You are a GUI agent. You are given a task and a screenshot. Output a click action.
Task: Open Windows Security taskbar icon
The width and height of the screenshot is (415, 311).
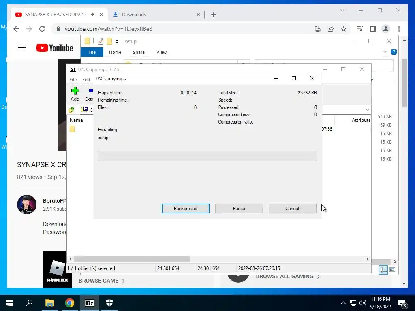(109, 303)
